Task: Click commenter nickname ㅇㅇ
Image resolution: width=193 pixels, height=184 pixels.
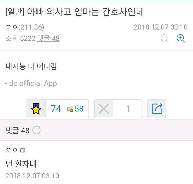Action: (x=12, y=150)
